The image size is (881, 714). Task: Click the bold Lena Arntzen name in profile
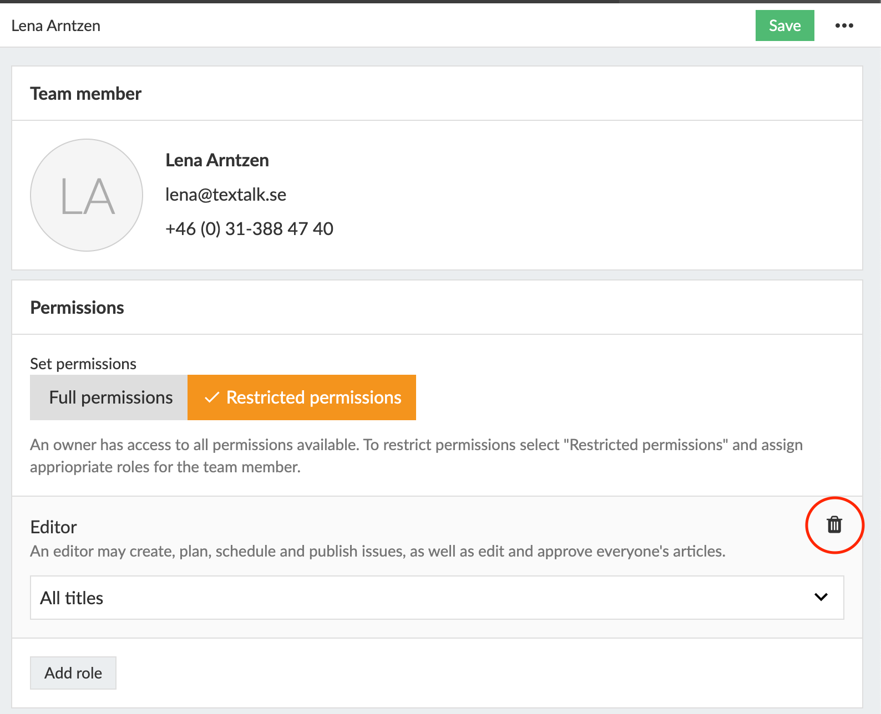pyautogui.click(x=217, y=160)
